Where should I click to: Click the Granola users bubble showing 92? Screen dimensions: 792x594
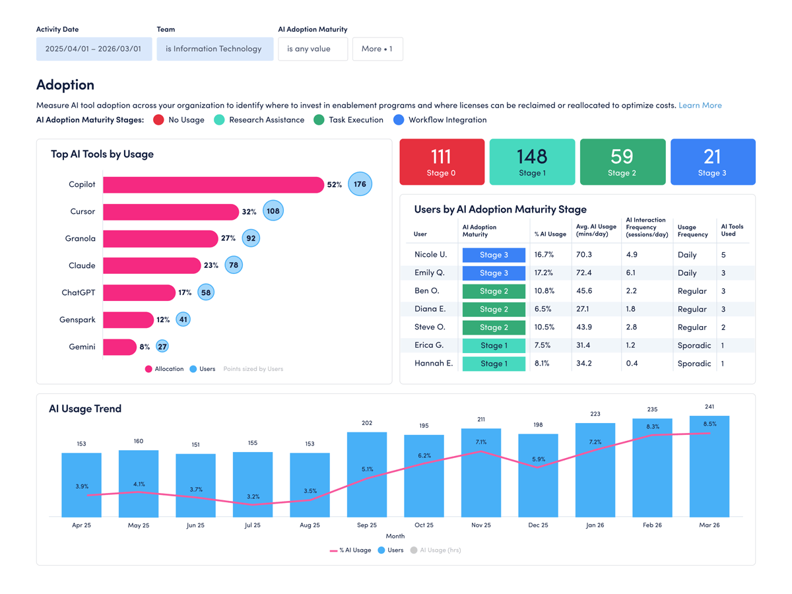(251, 238)
